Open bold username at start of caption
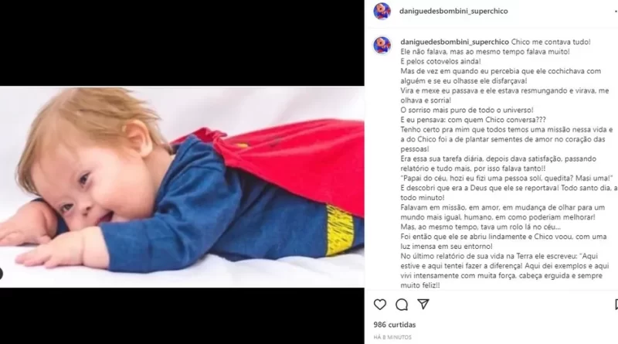Viewport: 618px width, 344px height. 455,42
